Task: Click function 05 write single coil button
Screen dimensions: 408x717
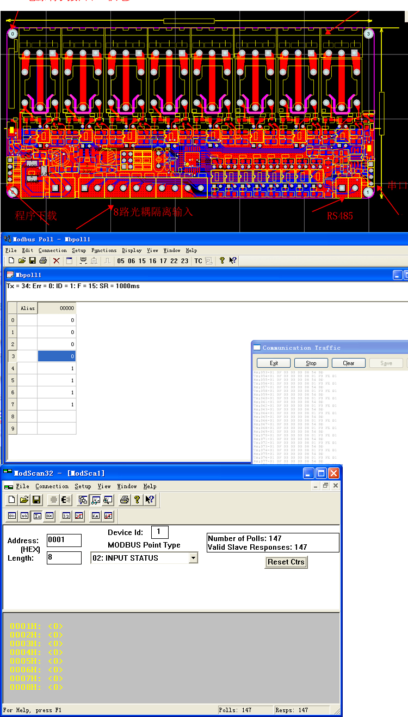Action: pyautogui.click(x=121, y=261)
